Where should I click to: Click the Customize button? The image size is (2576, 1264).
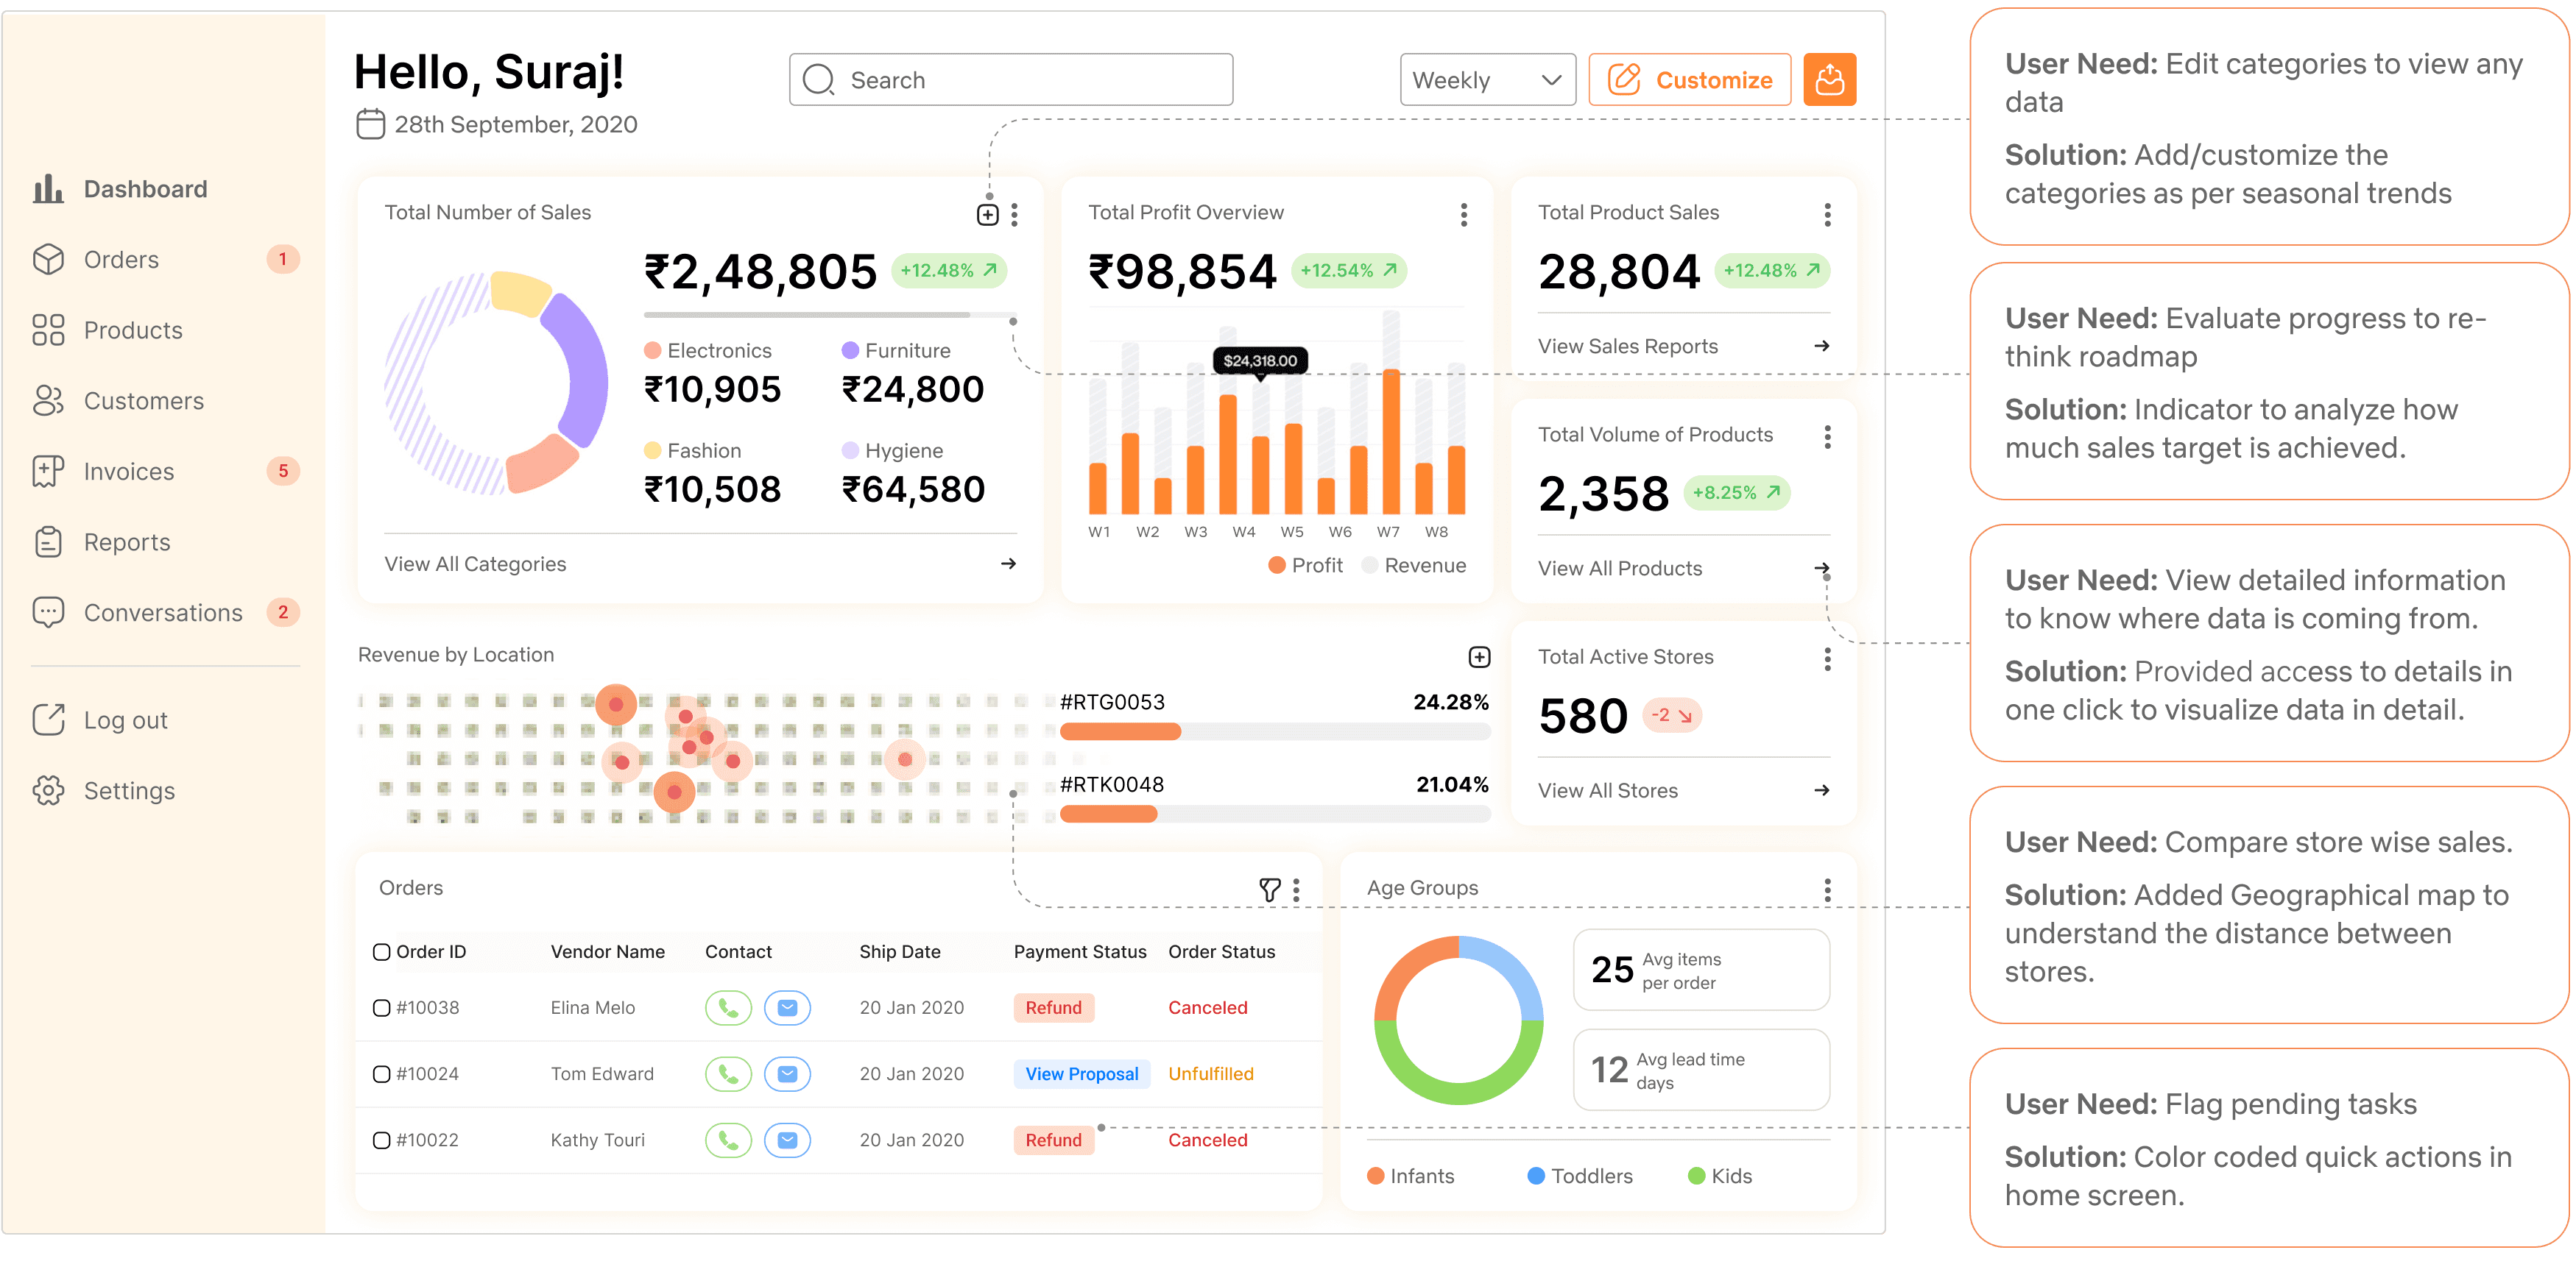coord(1689,80)
